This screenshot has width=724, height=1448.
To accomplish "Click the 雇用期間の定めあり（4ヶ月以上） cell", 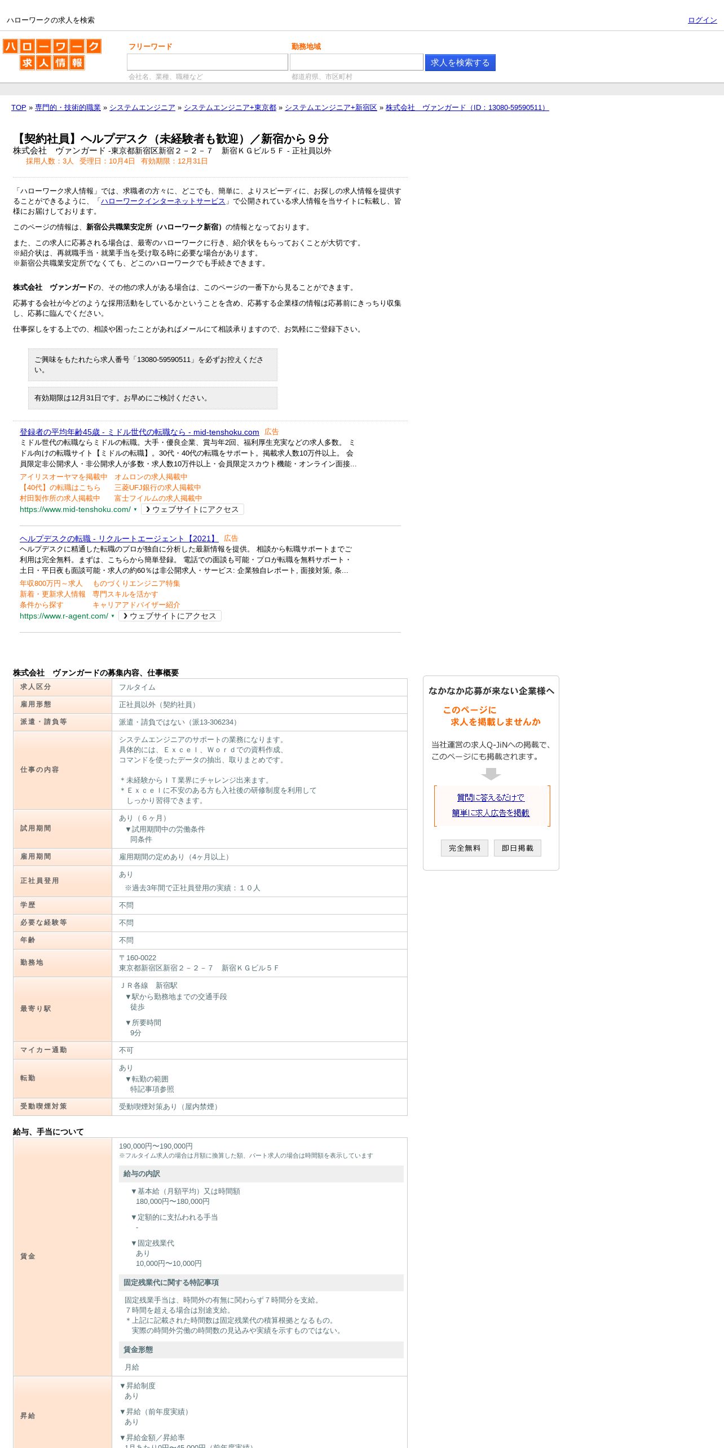I will [259, 857].
